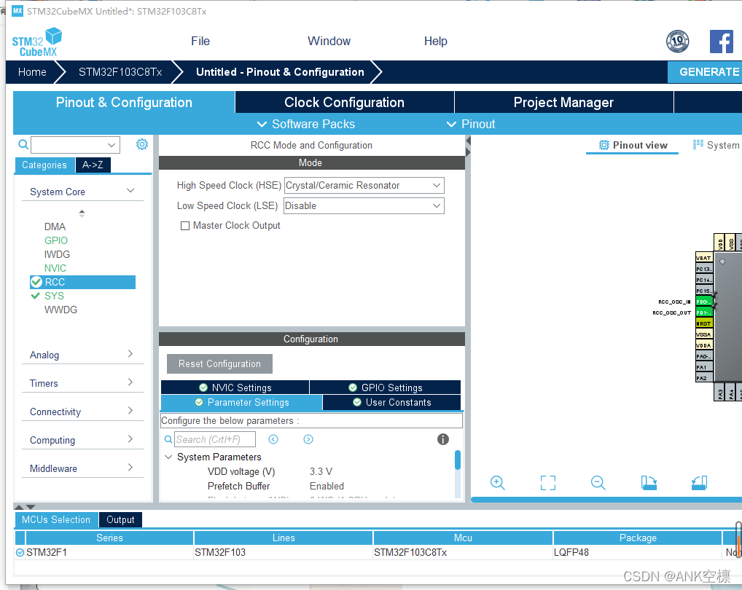
Task: Click the PA1 pin on the chip
Action: point(704,367)
